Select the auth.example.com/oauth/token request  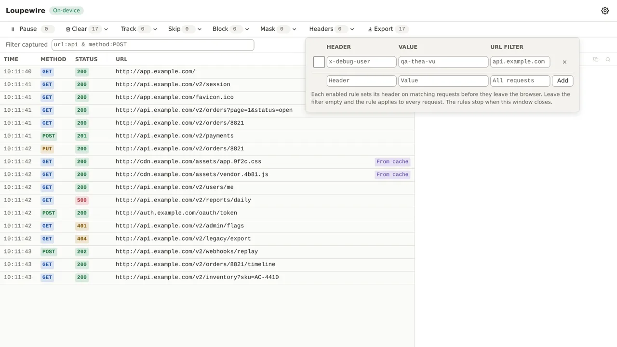point(207,213)
